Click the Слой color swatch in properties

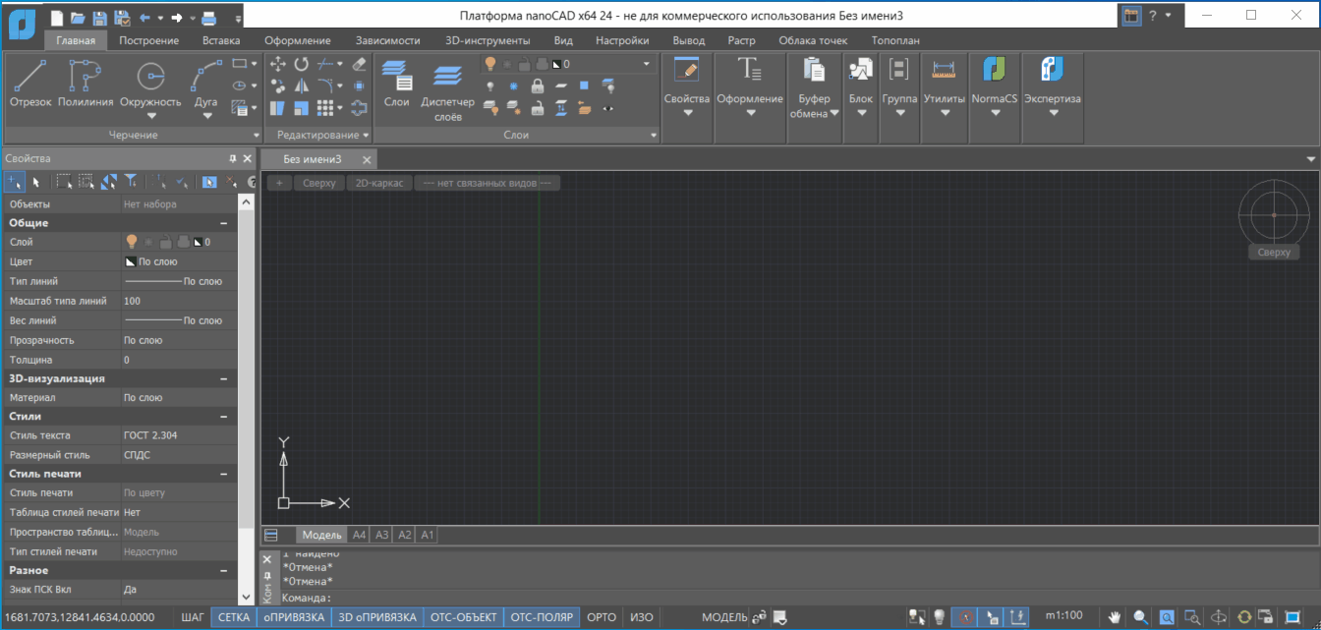[x=197, y=242]
